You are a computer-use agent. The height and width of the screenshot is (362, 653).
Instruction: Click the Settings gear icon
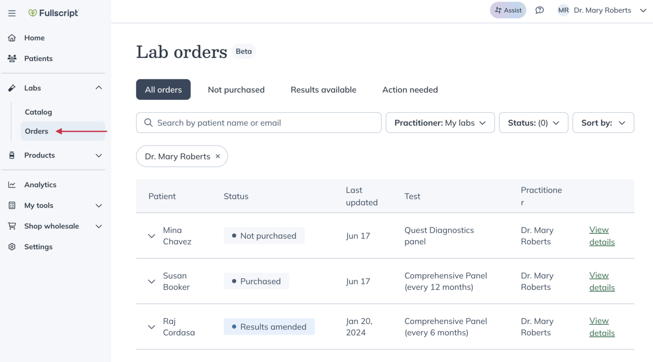click(12, 246)
